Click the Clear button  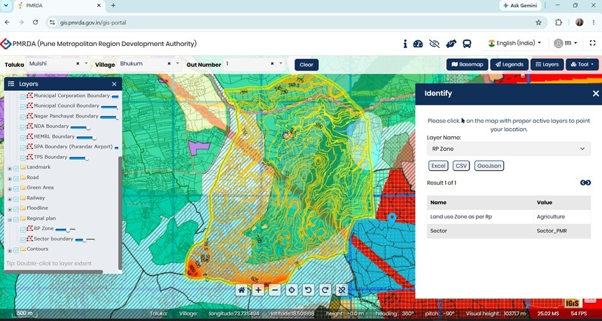click(x=306, y=65)
